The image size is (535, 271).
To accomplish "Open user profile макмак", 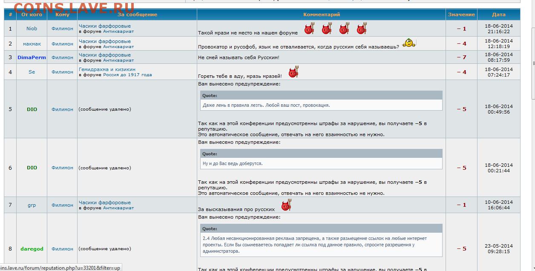I will [32, 44].
